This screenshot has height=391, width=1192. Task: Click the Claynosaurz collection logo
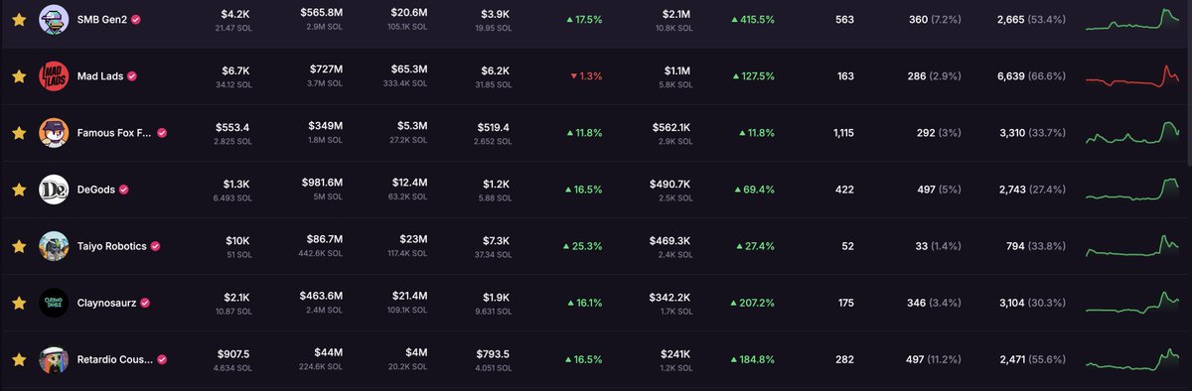click(x=54, y=302)
